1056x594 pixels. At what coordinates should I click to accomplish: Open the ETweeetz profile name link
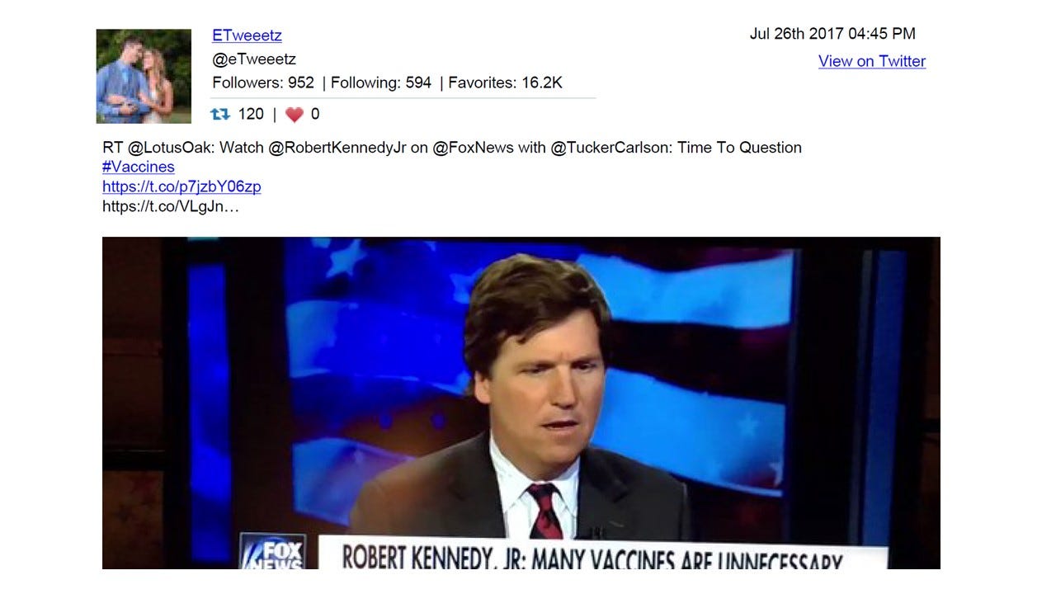pyautogui.click(x=247, y=35)
